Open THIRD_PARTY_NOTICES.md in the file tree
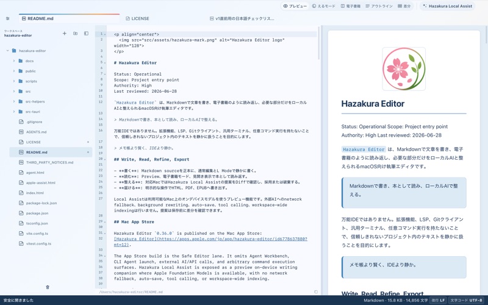 (49, 162)
